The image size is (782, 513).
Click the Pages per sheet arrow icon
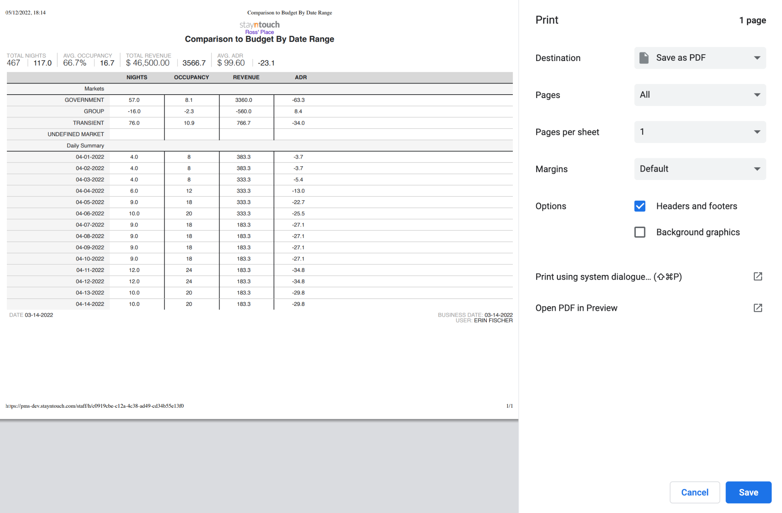click(x=757, y=132)
